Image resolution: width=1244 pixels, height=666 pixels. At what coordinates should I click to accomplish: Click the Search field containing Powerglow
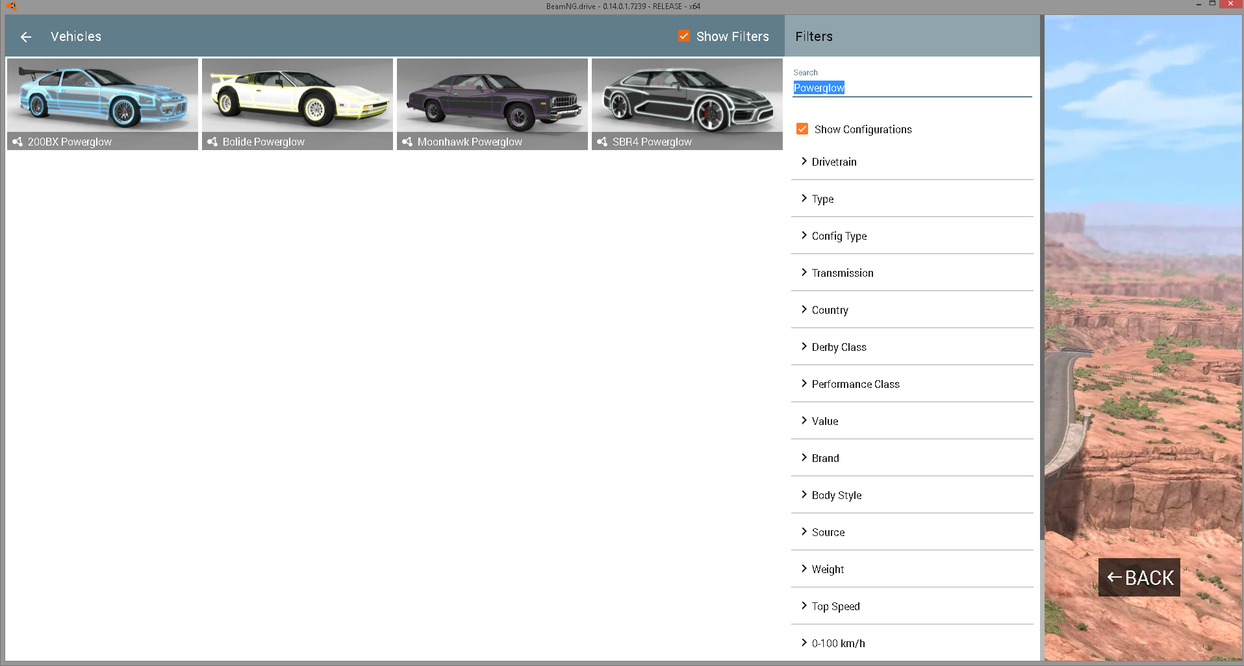[912, 88]
